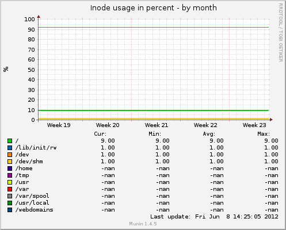Select the /tmp legend label

[x=22, y=175]
